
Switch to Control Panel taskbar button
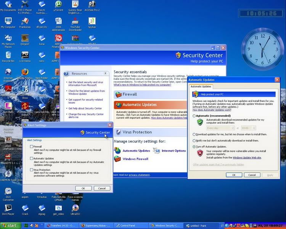click(130, 226)
